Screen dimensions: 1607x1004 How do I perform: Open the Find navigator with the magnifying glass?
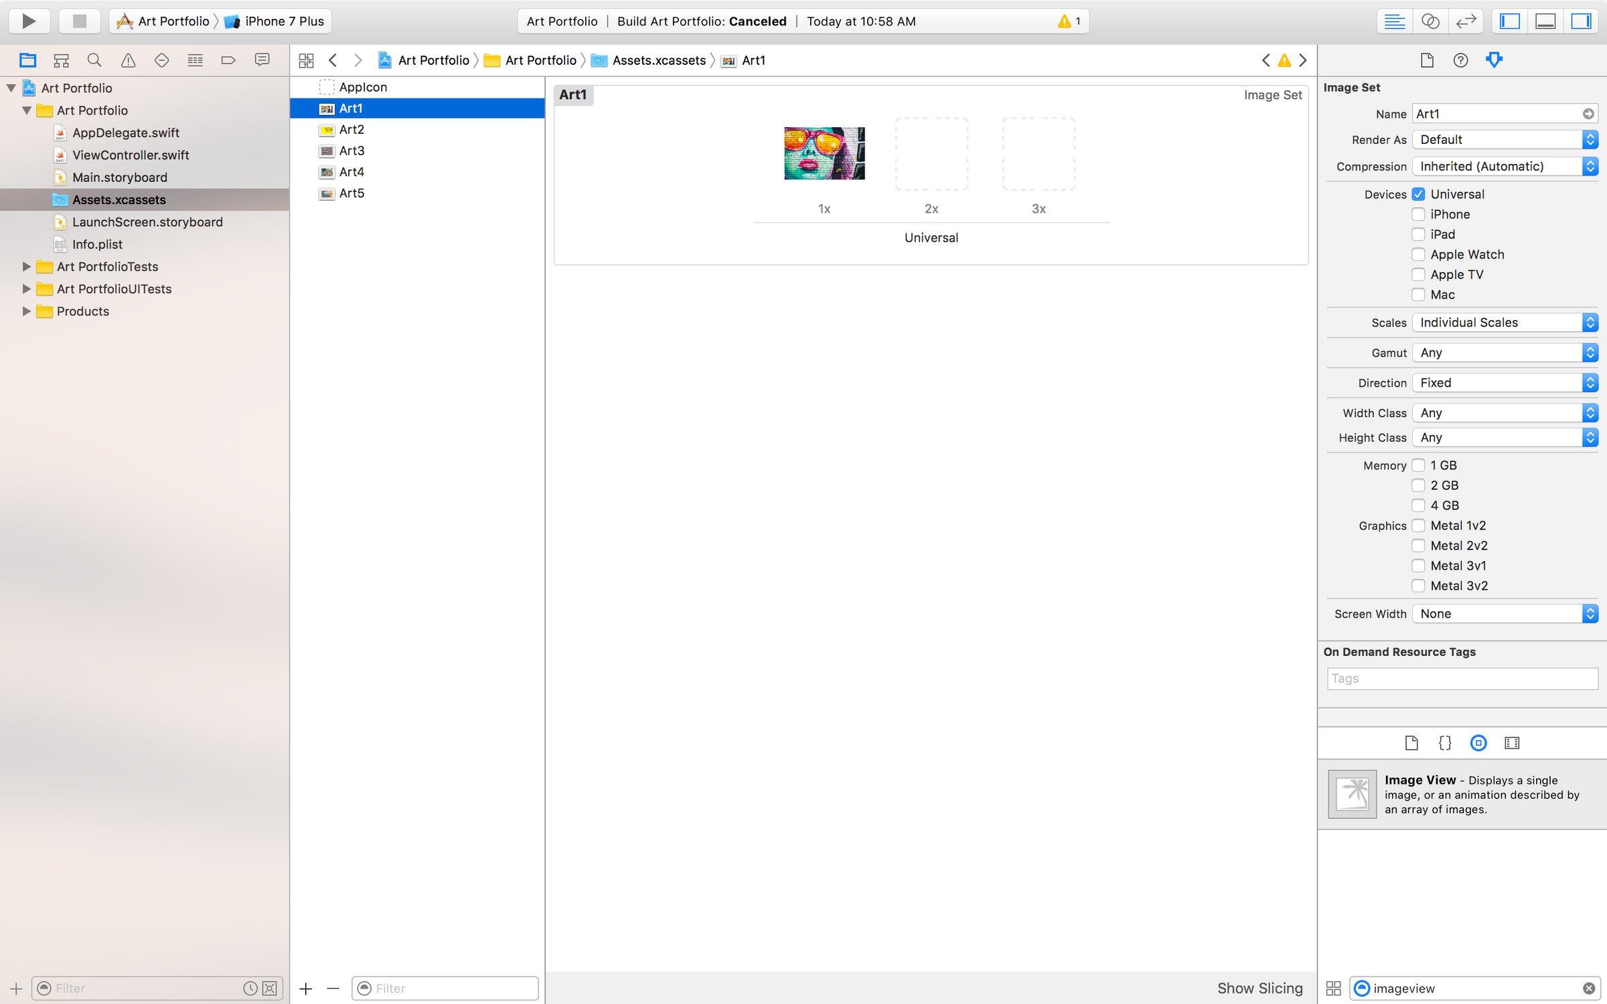click(x=94, y=60)
